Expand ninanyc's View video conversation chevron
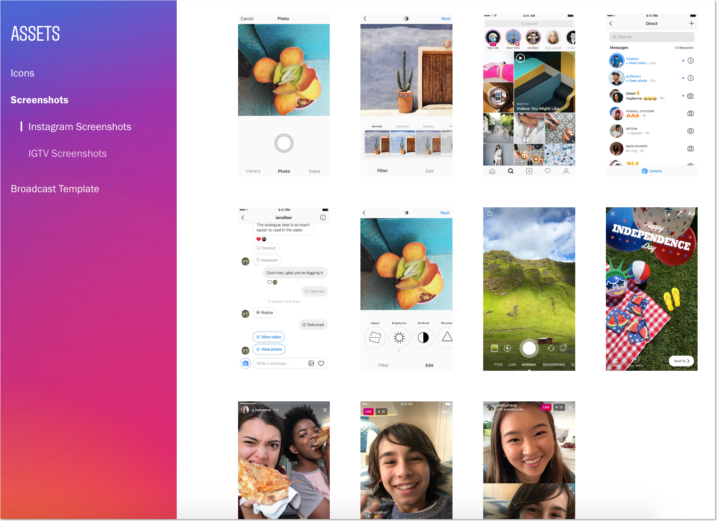 pos(690,61)
